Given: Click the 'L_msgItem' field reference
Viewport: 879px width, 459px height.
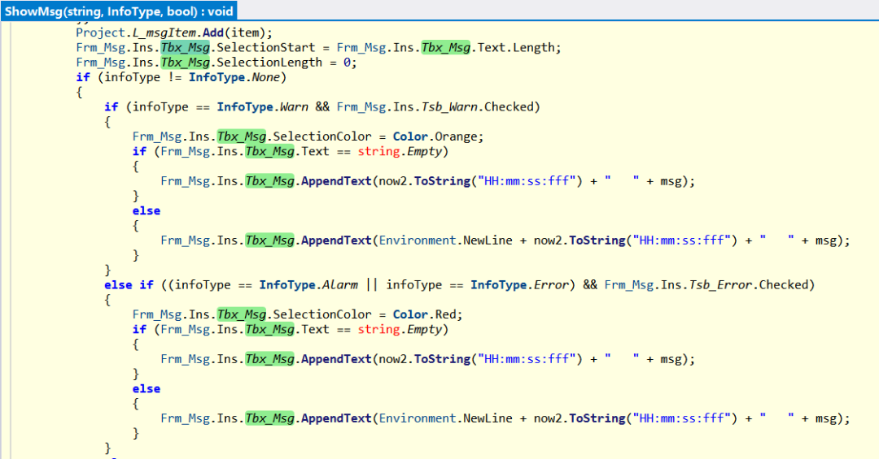Looking at the screenshot, I should click(x=164, y=33).
